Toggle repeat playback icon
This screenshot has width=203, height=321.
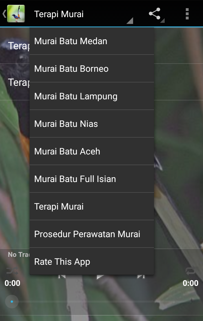pyautogui.click(x=190, y=271)
